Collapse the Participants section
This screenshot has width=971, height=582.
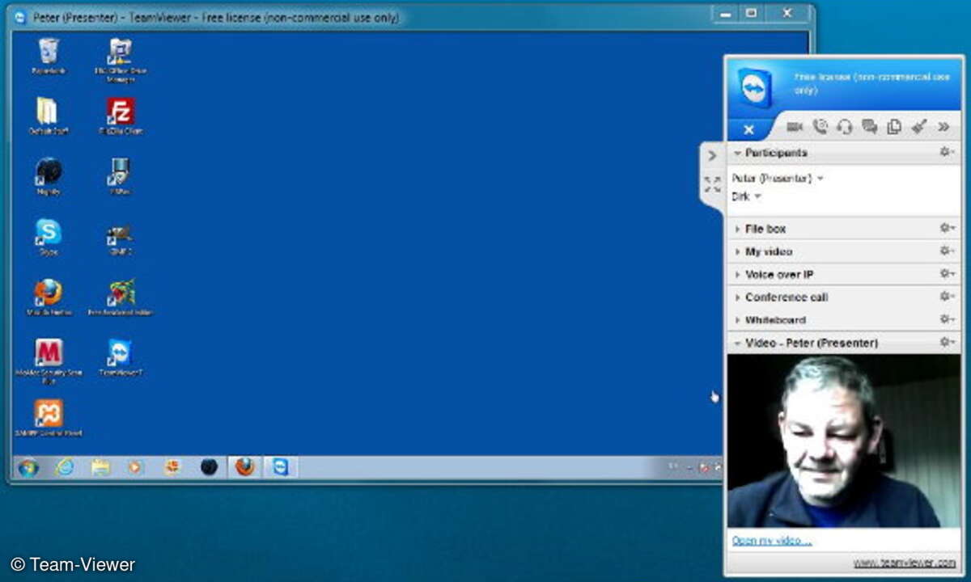pos(737,153)
